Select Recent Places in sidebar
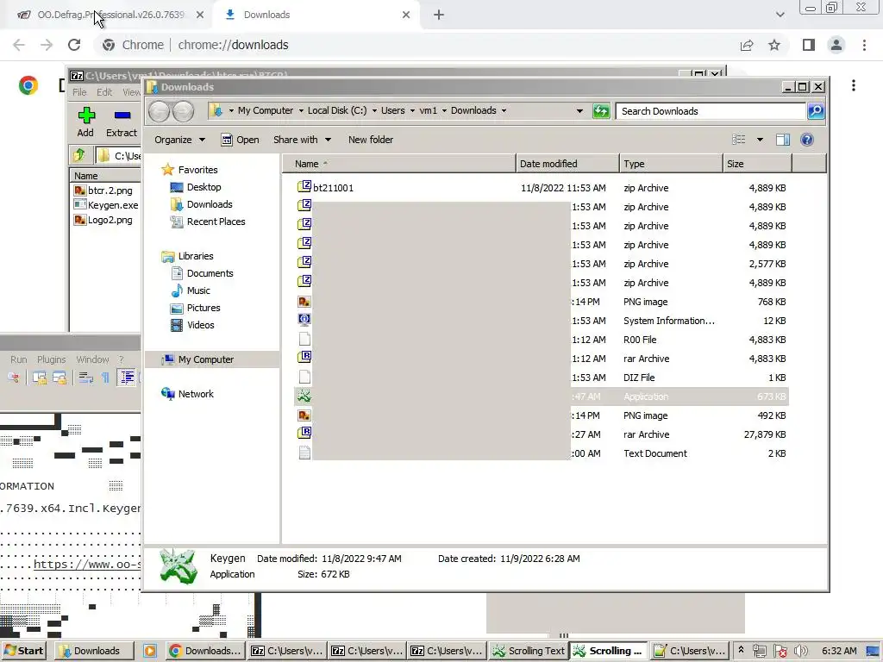 point(207,222)
